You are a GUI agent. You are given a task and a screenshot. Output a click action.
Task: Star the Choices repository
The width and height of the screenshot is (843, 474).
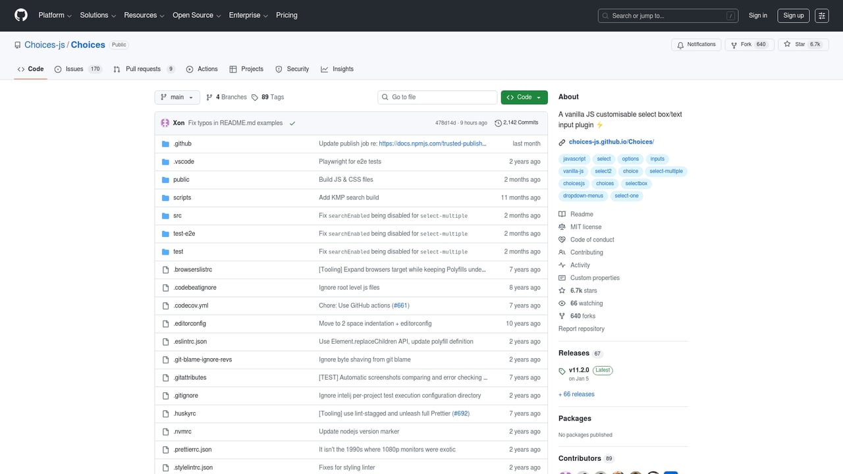pyautogui.click(x=800, y=45)
